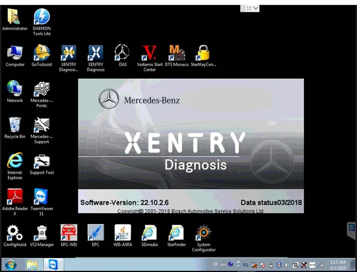Viewport: 357px width, 272px height.
Task: Click the Data status 03/2018 text
Action: pyautogui.click(x=271, y=202)
